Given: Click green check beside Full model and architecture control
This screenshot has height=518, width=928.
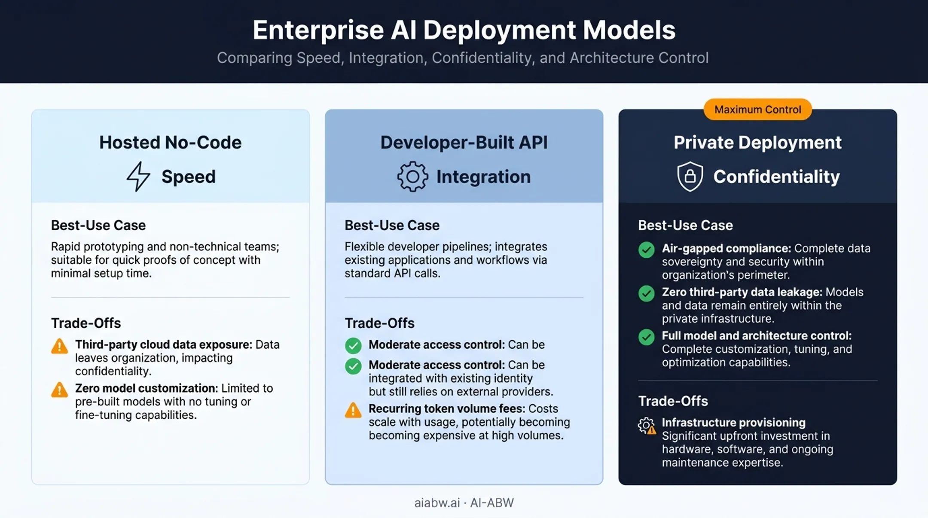Looking at the screenshot, I should pyautogui.click(x=646, y=337).
